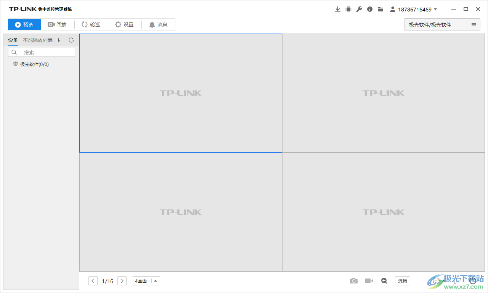Switch to the 回放 playback tab
488x293 pixels.
58,24
